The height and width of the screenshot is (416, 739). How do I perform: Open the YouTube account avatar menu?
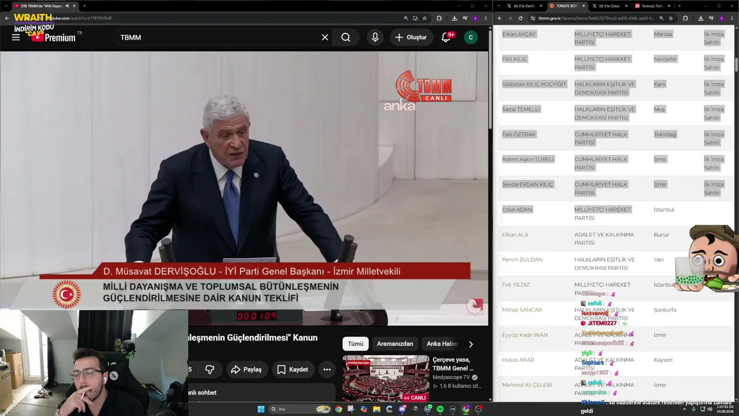471,37
